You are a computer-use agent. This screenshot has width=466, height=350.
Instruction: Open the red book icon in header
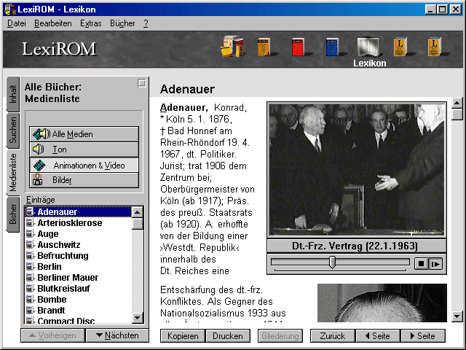298,47
